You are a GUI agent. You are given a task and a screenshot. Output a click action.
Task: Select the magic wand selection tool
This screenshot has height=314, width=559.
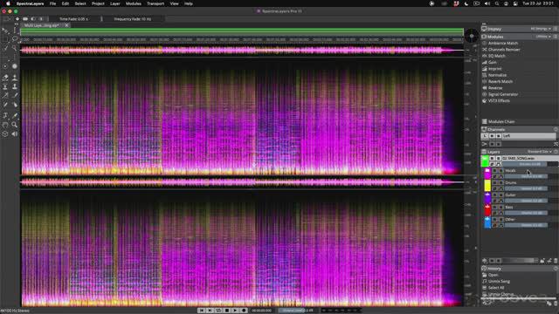pos(15,48)
